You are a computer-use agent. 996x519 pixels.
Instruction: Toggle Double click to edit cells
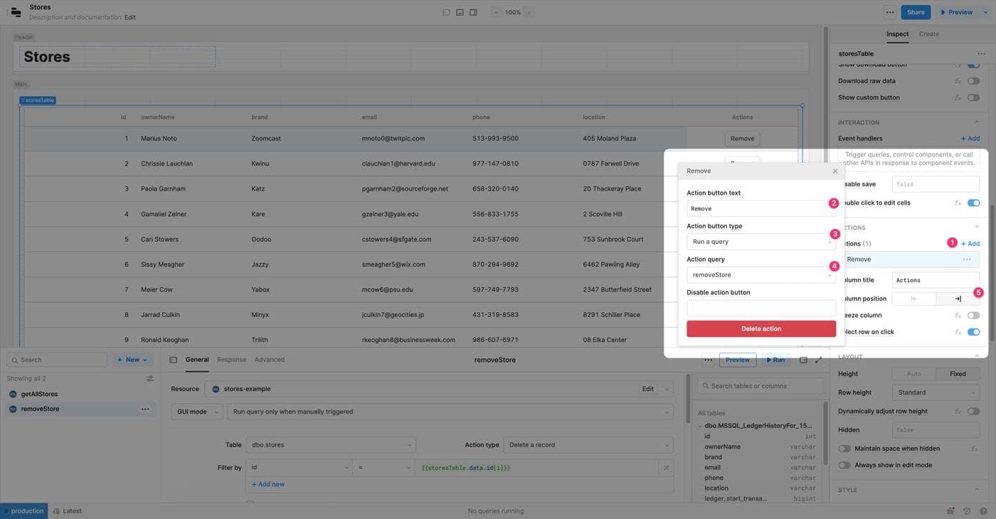[x=973, y=203]
